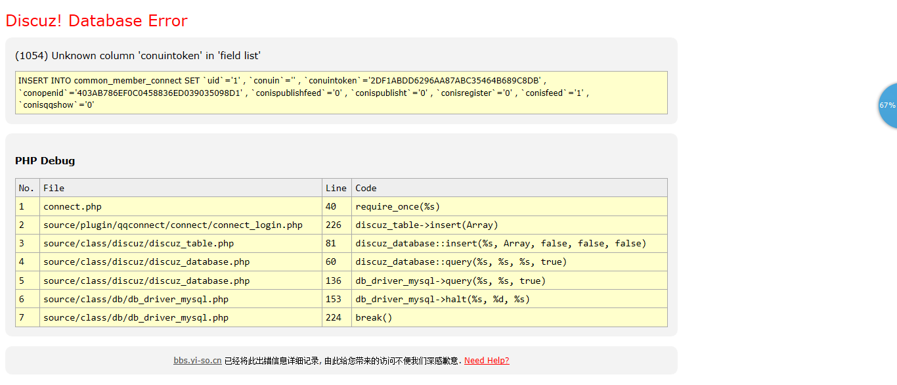The image size is (897, 385).
Task: Click the db_driver_mysql->halt code cell
Action: point(443,299)
